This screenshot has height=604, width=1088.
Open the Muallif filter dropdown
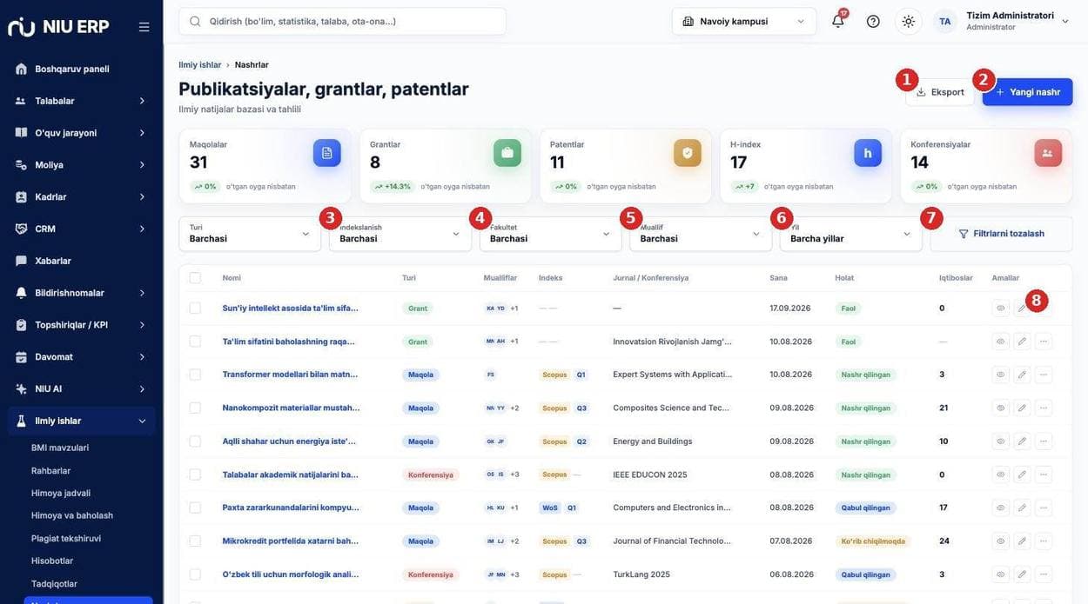point(701,234)
